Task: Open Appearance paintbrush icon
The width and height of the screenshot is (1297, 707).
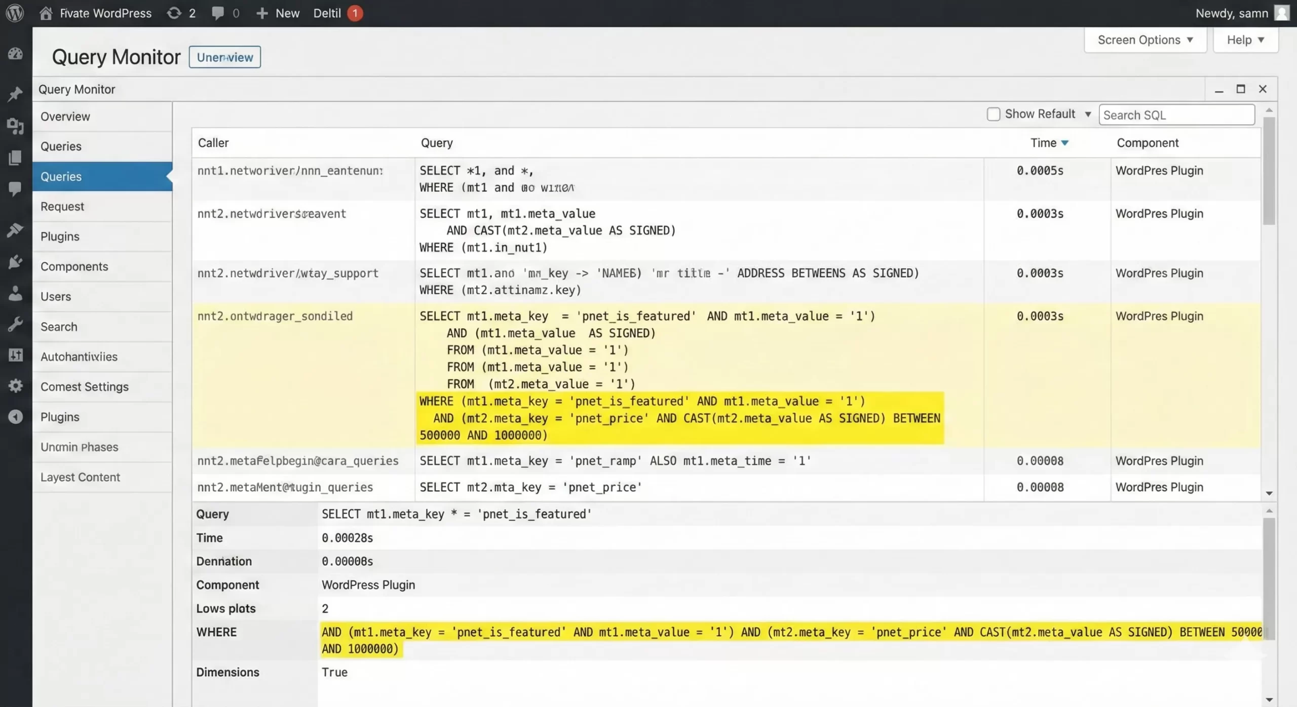Action: (x=15, y=229)
